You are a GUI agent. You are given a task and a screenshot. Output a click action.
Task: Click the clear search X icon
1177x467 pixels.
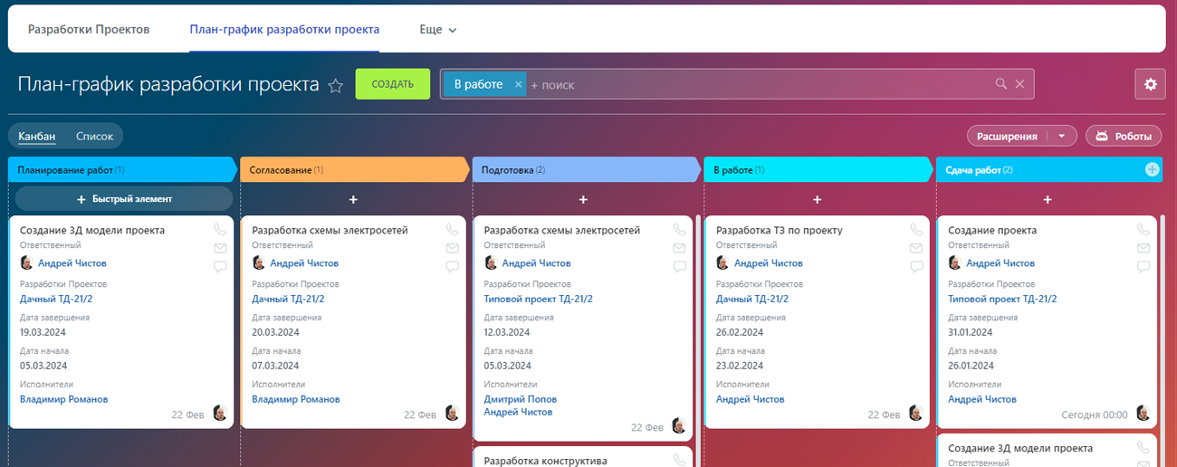(x=1019, y=84)
